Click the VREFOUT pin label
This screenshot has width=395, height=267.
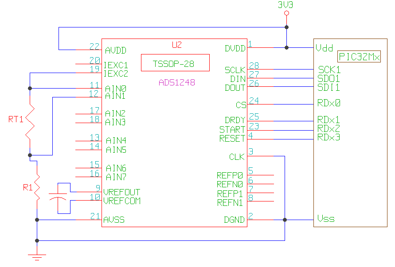tap(121, 192)
